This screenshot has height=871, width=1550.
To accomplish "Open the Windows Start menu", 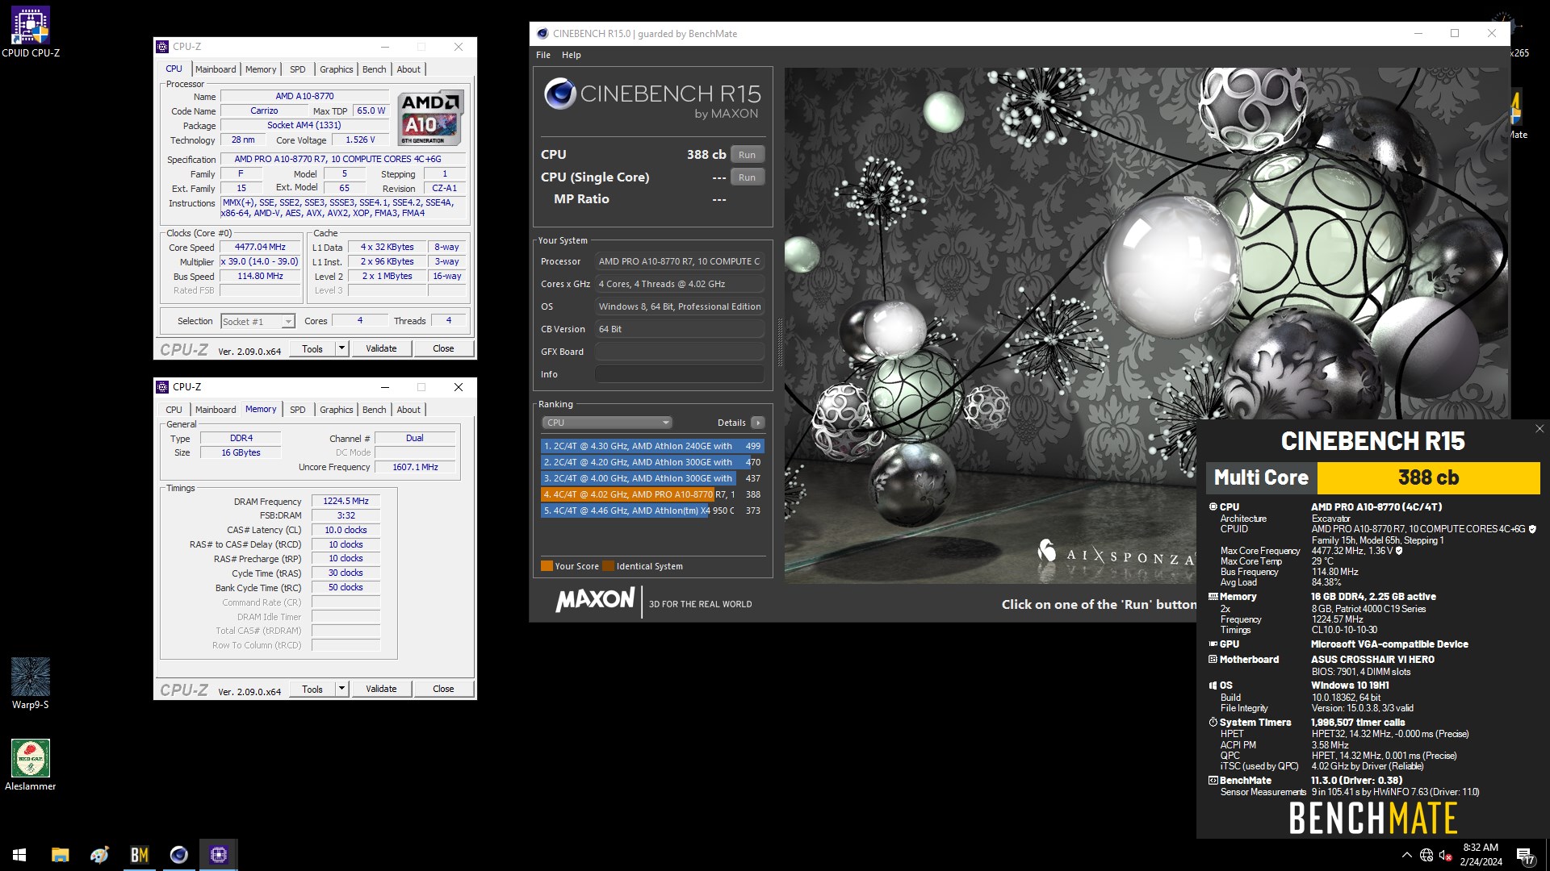I will 19,855.
